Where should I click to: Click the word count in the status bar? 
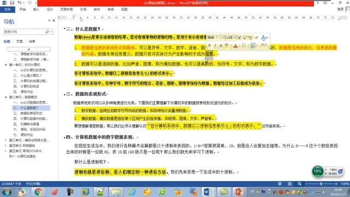(x=11, y=184)
